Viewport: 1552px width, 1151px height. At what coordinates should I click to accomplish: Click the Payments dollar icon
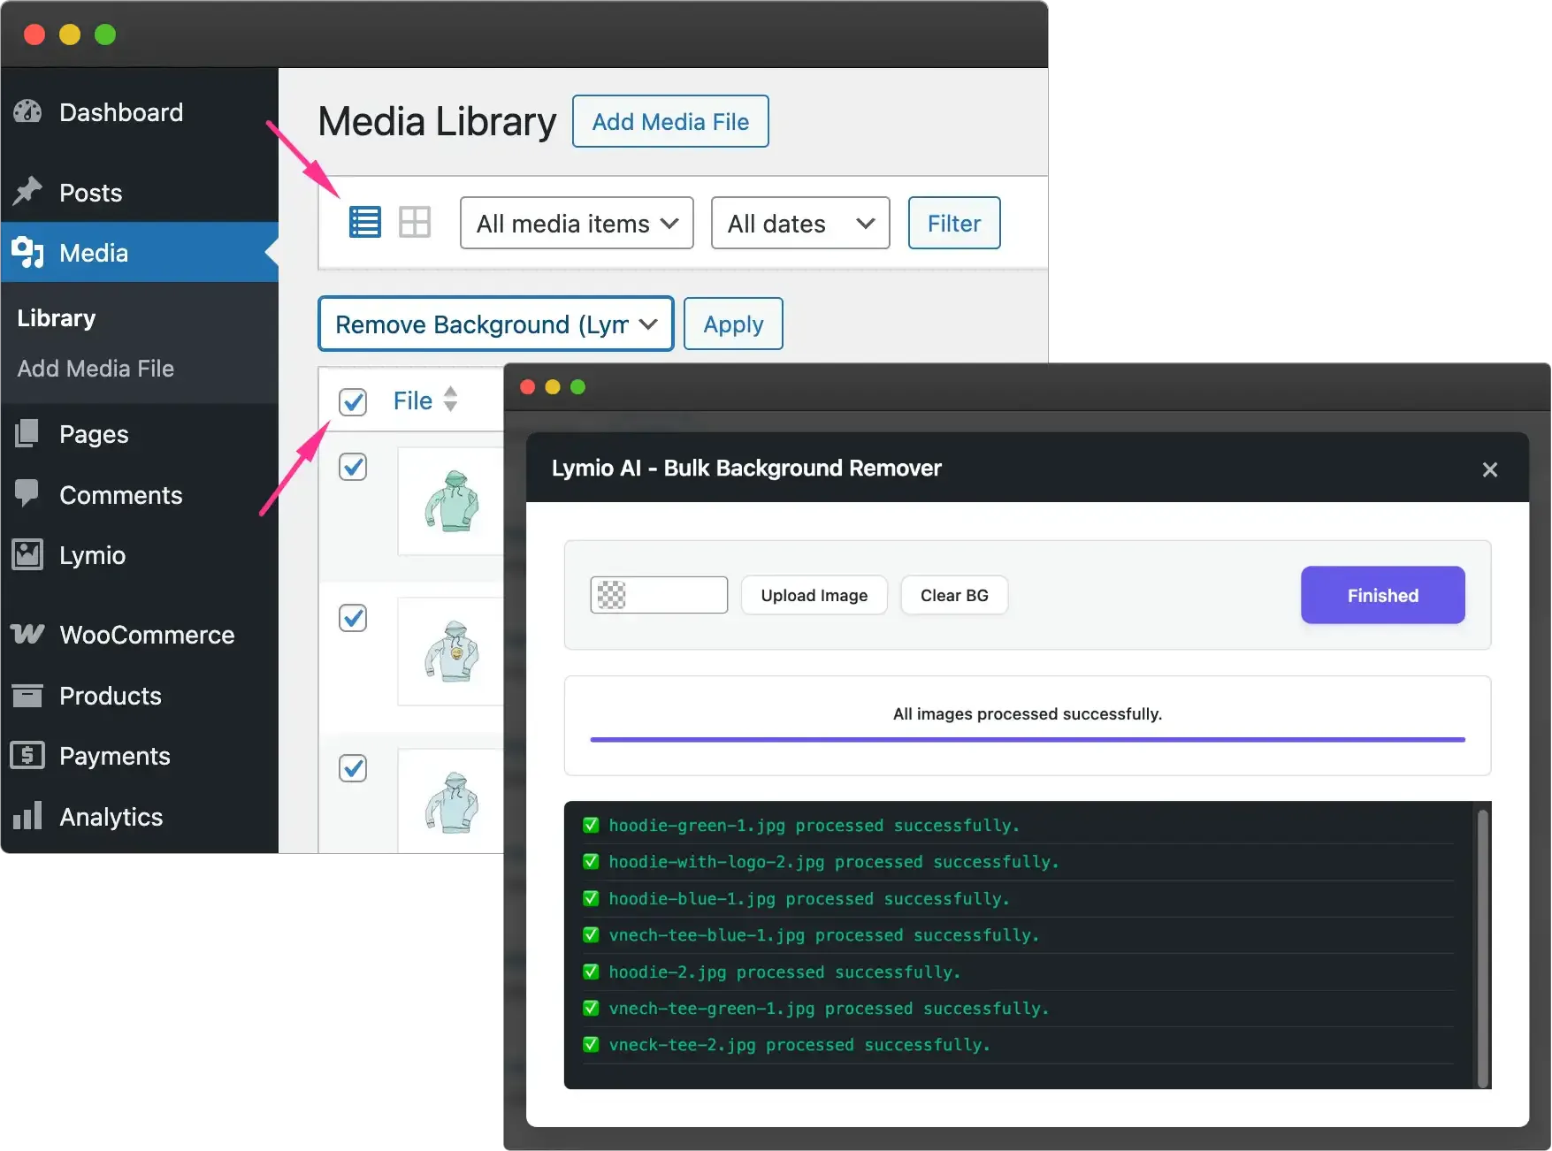[x=27, y=755]
